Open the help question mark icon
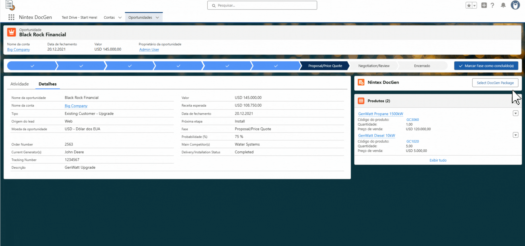525x246 pixels. click(492, 5)
